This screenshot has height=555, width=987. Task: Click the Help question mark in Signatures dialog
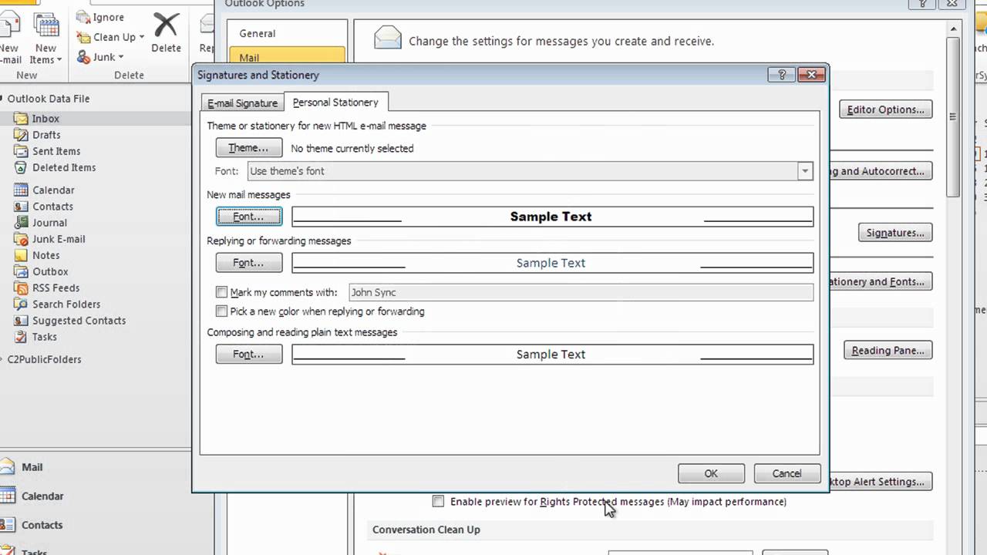[782, 75]
